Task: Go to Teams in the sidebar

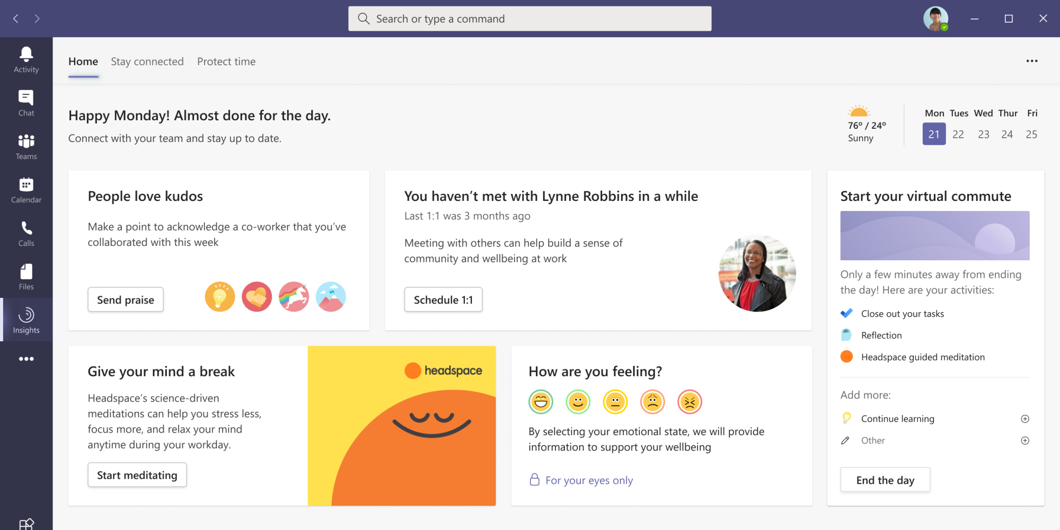Action: point(26,146)
